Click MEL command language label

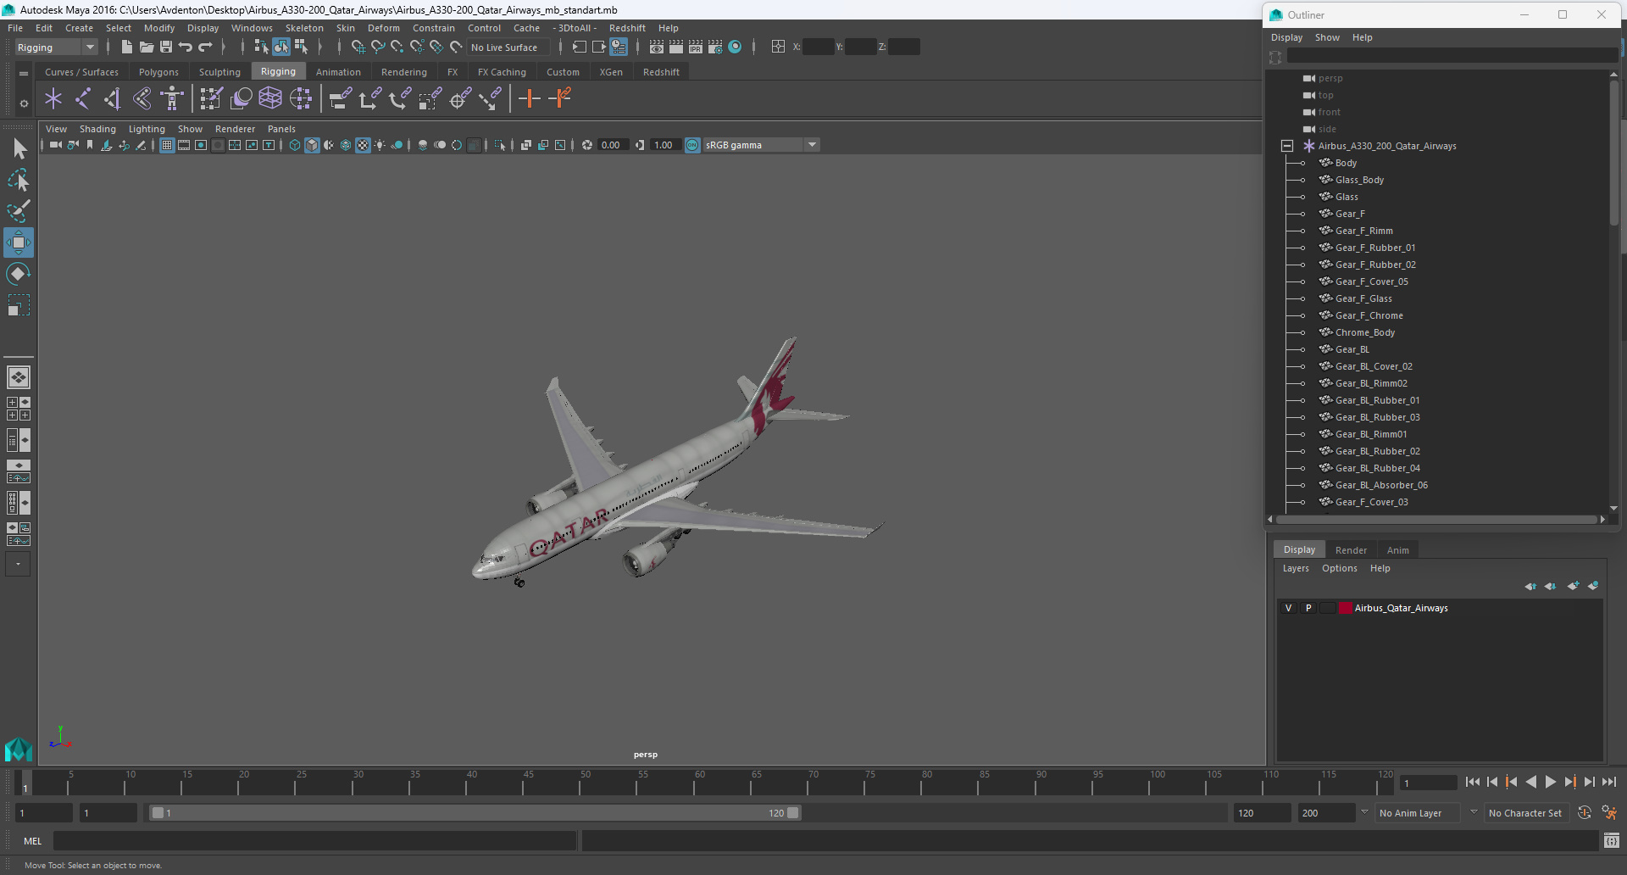coord(32,841)
